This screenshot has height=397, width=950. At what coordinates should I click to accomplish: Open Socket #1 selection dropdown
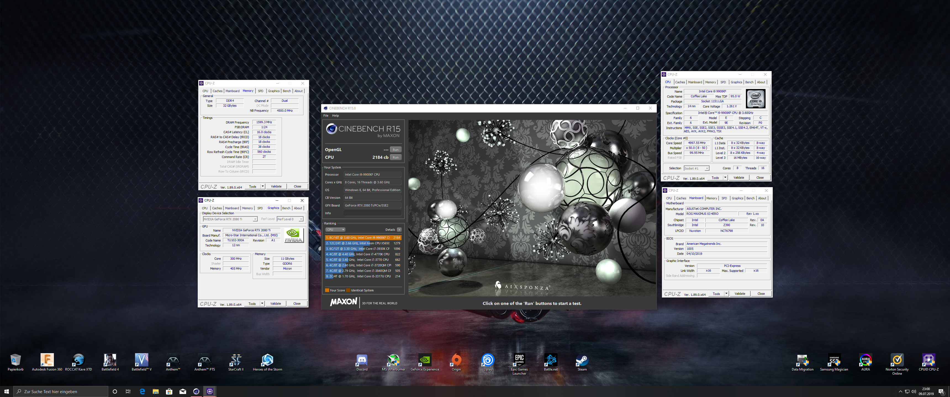(x=696, y=168)
